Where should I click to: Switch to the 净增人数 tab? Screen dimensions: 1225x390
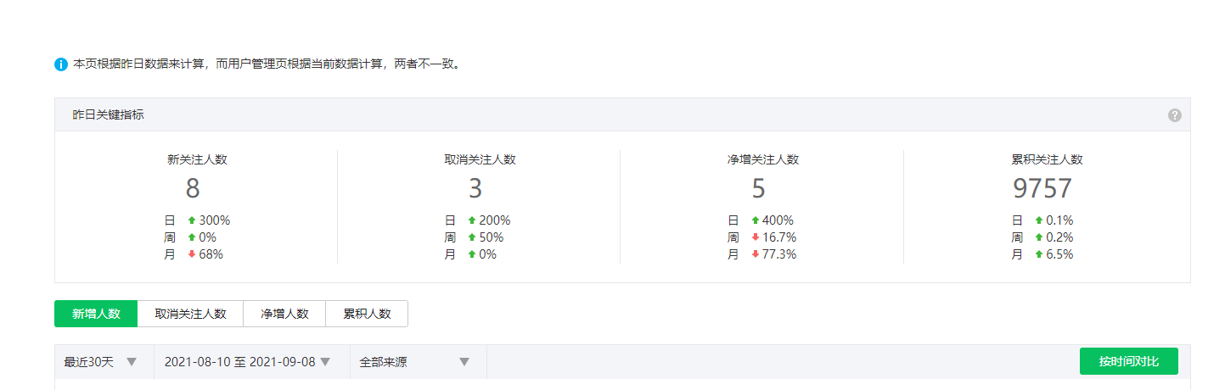point(284,314)
